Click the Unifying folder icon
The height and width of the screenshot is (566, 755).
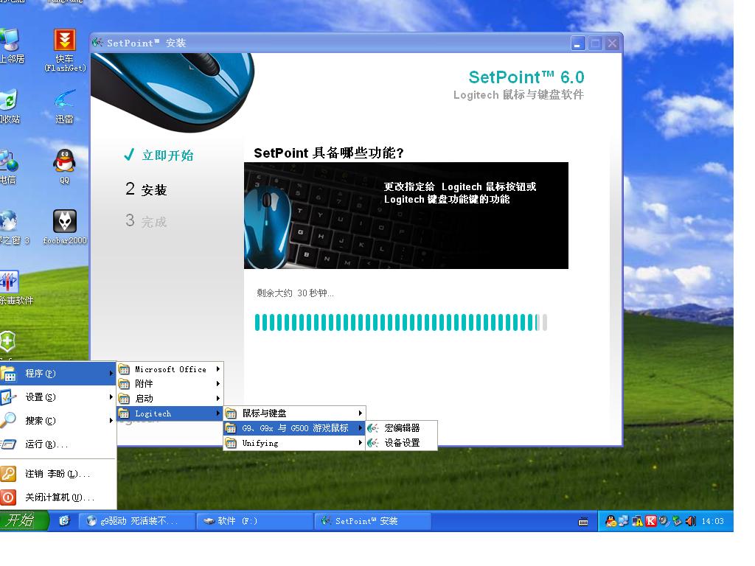tap(231, 443)
